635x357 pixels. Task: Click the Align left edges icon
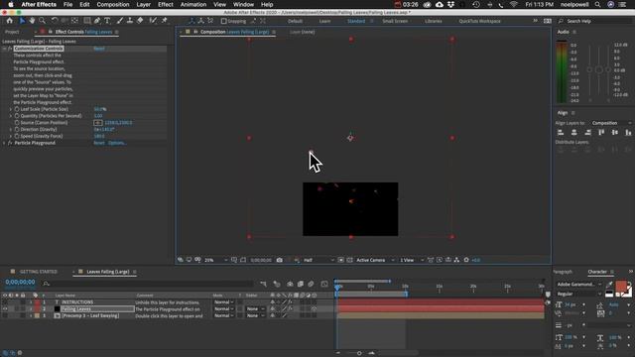[561, 132]
